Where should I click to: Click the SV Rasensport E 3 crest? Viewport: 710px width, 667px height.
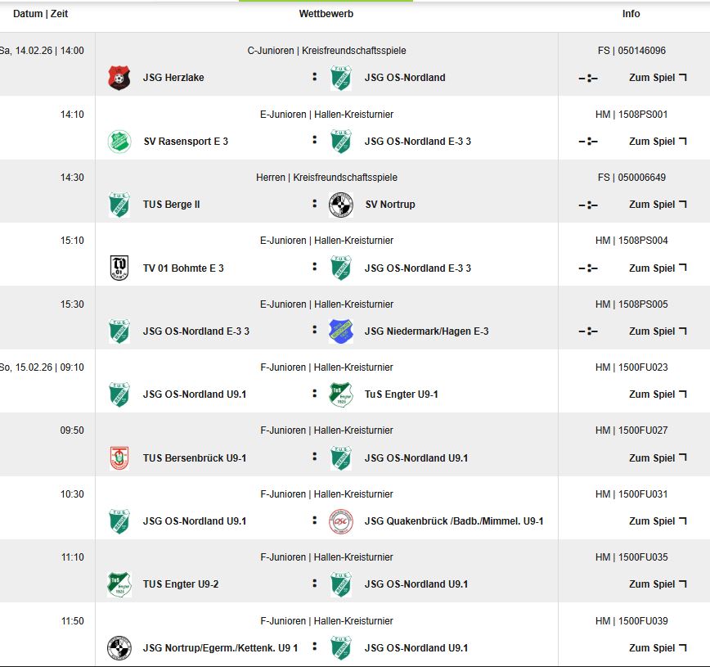coord(119,142)
